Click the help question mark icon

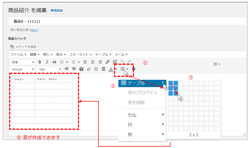(x=134, y=69)
